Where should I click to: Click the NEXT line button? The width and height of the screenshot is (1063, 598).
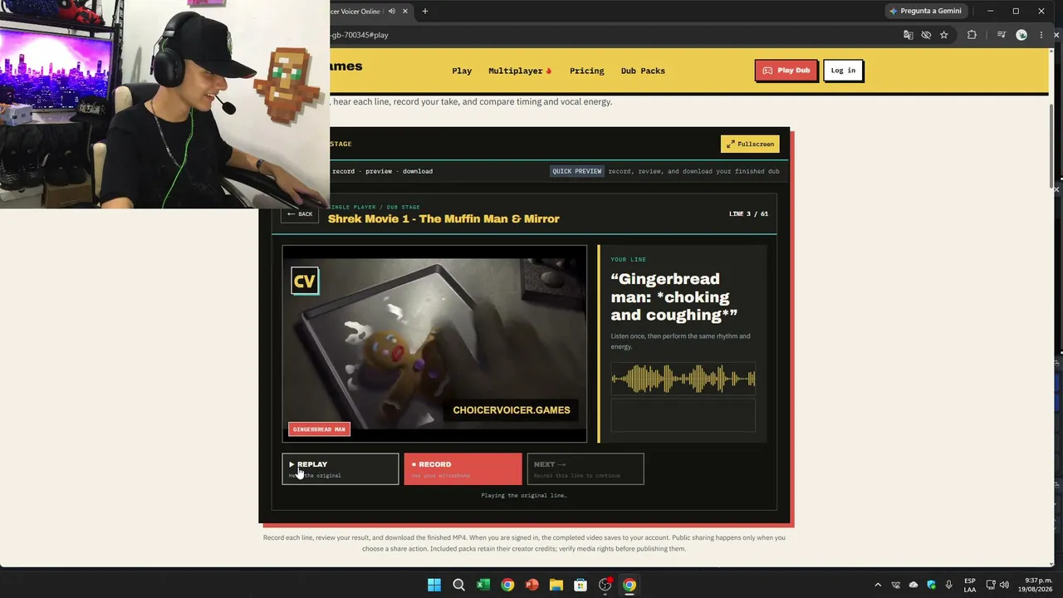(585, 468)
